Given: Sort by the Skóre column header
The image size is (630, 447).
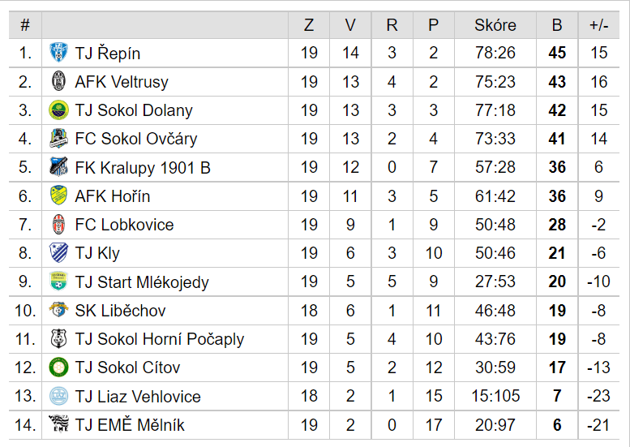Looking at the screenshot, I should 495,25.
